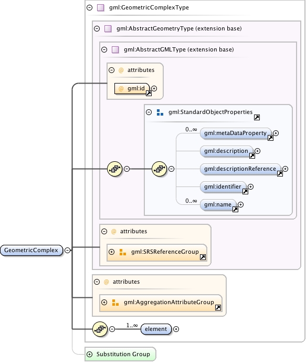Follow reference arrow on gml:SRSReferenceGroup
Image resolution: width=306 pixels, height=363 pixels.
203,257
